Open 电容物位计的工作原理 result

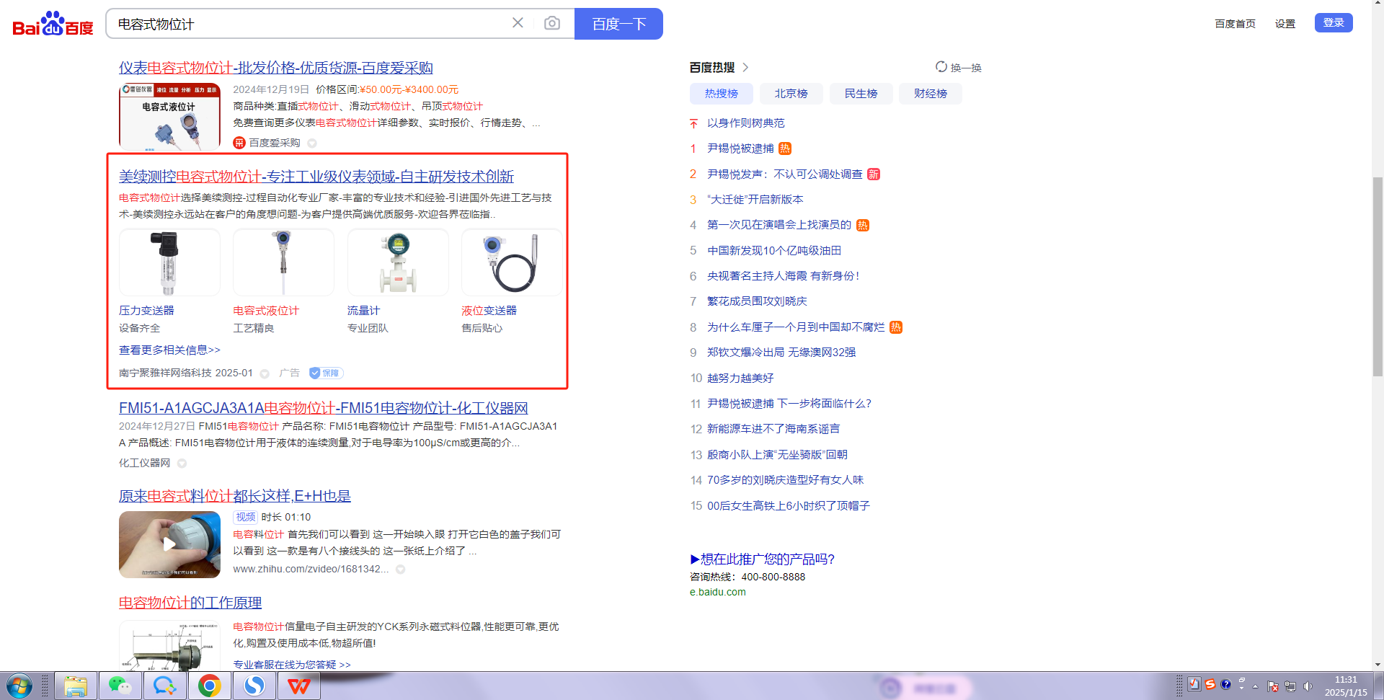tap(190, 603)
